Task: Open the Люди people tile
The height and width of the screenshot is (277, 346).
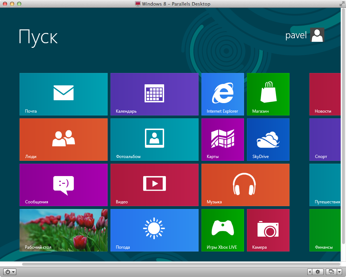Action: [x=64, y=140]
